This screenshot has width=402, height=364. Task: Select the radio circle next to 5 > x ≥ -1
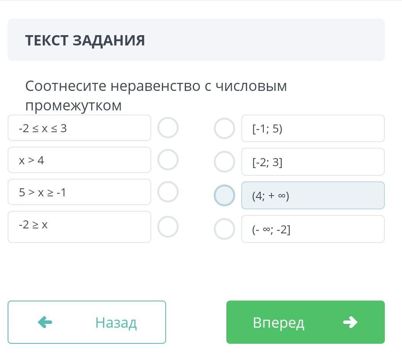point(168,192)
